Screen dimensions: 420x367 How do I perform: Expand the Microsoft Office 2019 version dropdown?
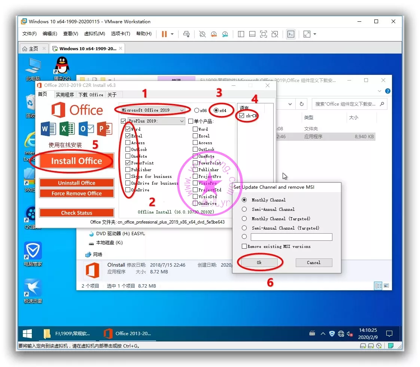[182, 110]
